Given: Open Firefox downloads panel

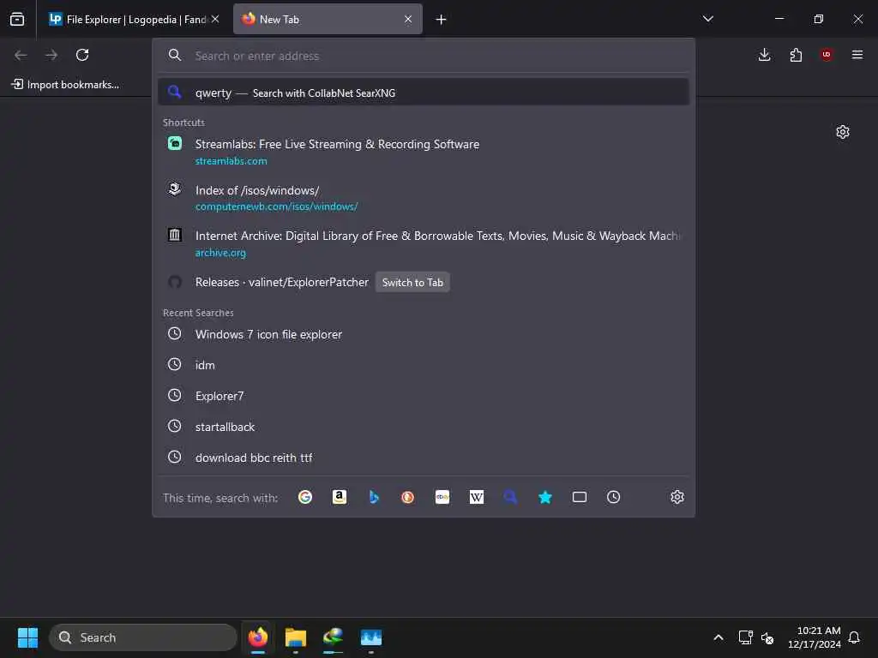Looking at the screenshot, I should click(764, 55).
